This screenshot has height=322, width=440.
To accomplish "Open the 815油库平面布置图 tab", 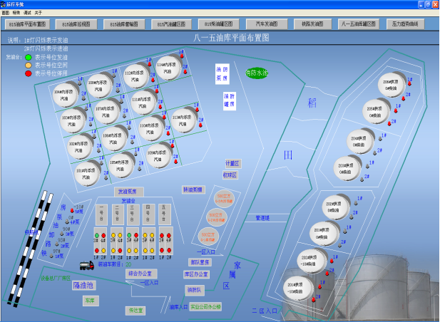I will point(27,24).
